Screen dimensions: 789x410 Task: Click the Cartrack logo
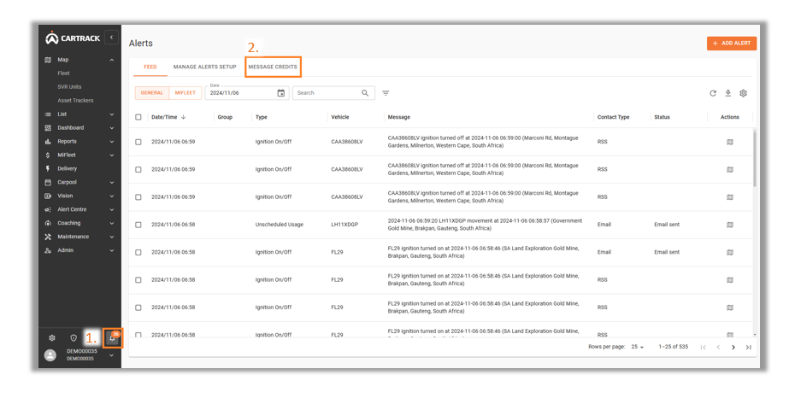[73, 38]
